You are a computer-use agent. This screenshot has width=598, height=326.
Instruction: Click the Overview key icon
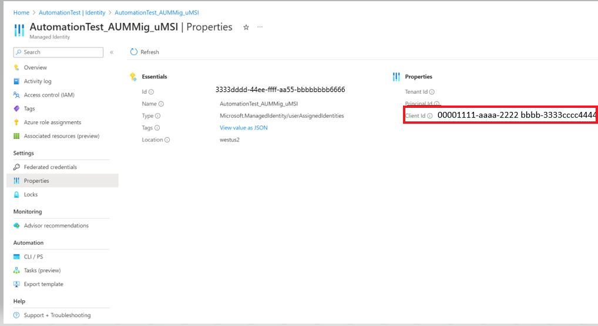[16, 67]
